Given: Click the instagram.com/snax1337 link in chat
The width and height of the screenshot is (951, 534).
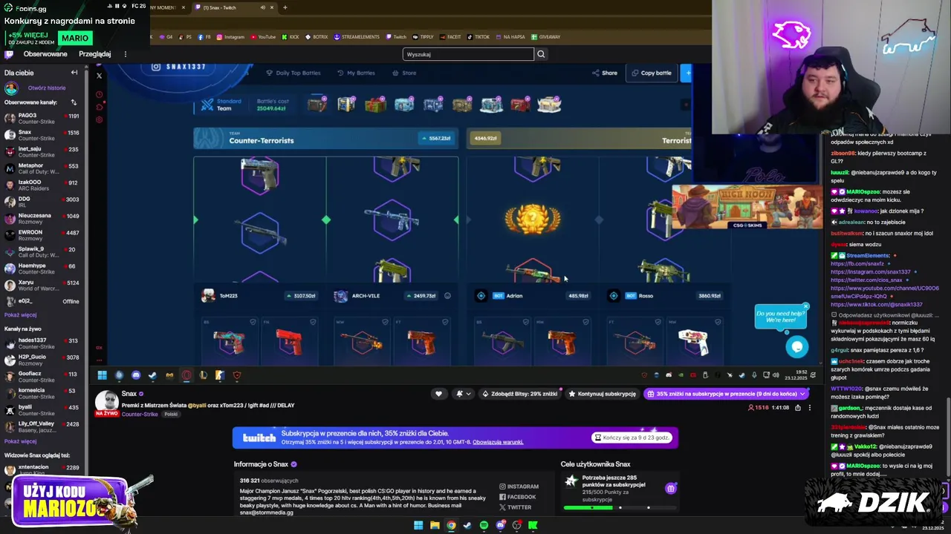Looking at the screenshot, I should [x=870, y=272].
